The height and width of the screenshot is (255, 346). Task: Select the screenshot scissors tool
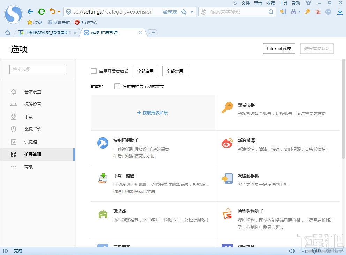click(293, 12)
